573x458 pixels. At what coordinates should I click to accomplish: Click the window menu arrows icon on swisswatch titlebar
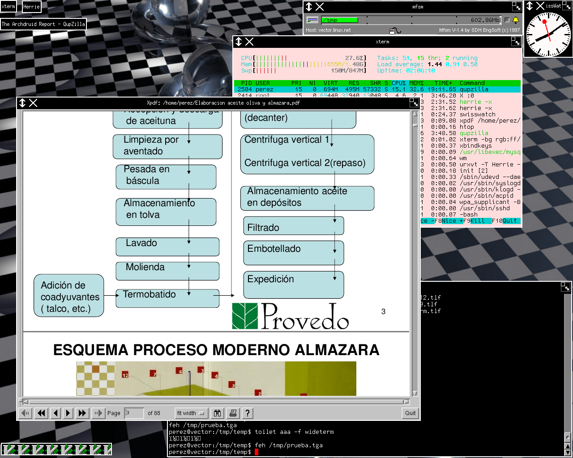[x=530, y=6]
